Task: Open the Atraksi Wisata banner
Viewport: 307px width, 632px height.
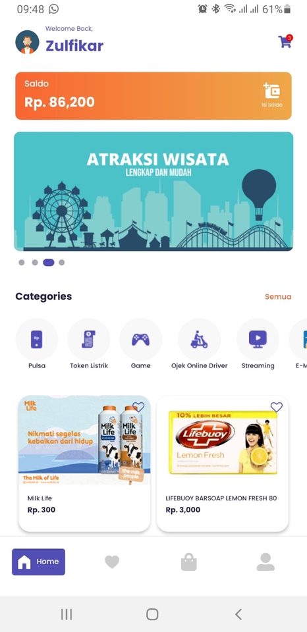Action: (153, 192)
